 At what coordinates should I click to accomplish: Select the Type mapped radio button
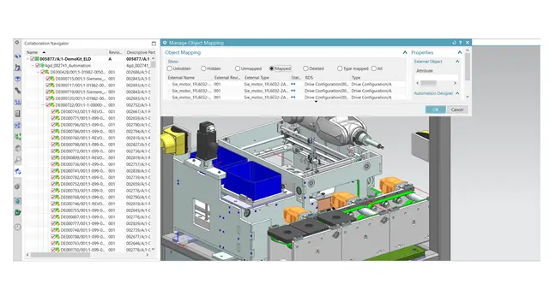tap(340, 68)
